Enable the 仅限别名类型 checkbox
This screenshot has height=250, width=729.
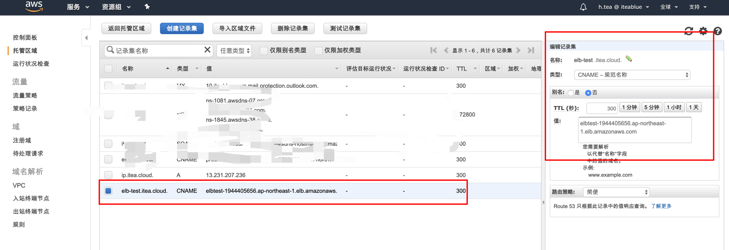click(263, 50)
